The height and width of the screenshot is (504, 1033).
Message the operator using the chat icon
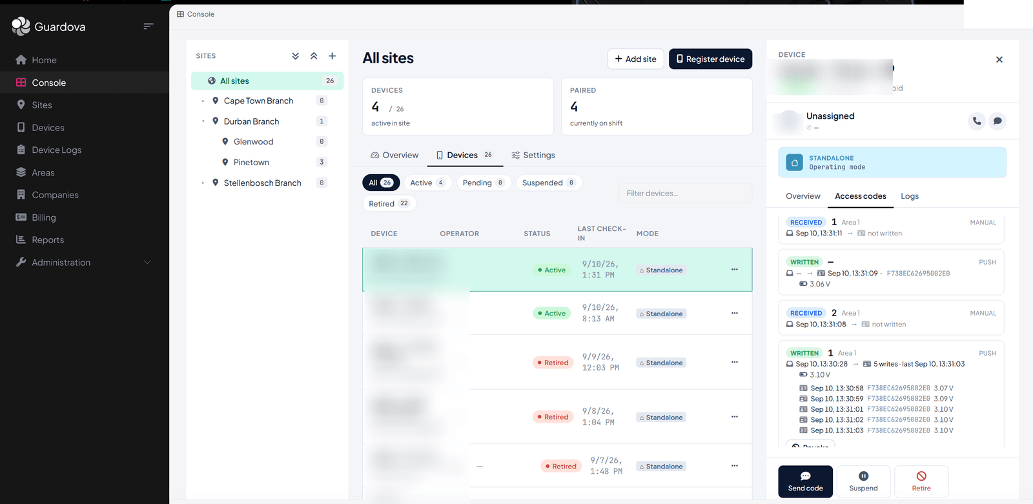point(997,121)
